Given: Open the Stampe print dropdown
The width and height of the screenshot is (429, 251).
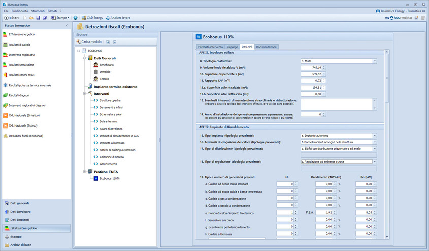Looking at the screenshot, I should 60,18.
